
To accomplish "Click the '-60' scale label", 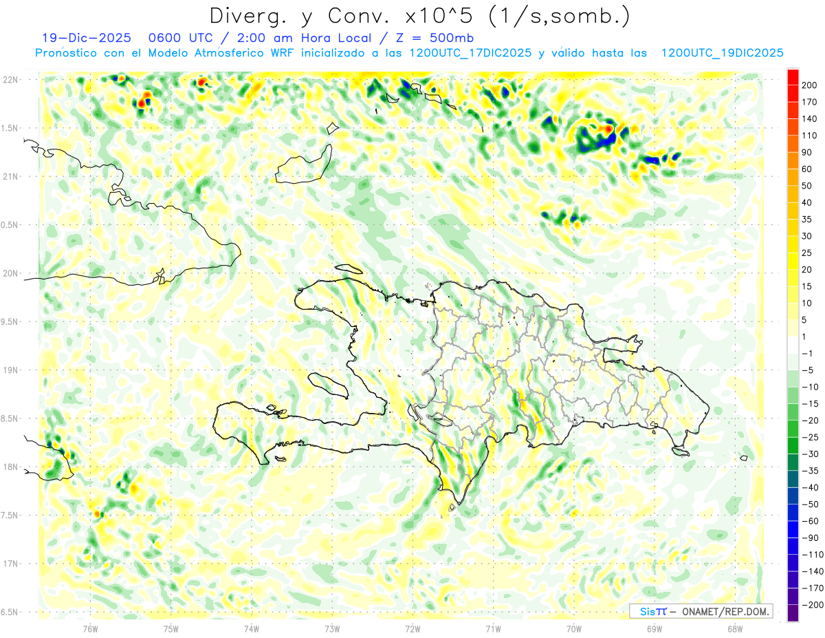I will (x=810, y=522).
